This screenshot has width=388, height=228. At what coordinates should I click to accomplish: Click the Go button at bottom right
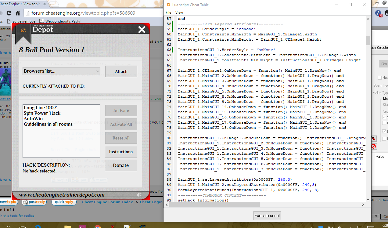(x=385, y=217)
